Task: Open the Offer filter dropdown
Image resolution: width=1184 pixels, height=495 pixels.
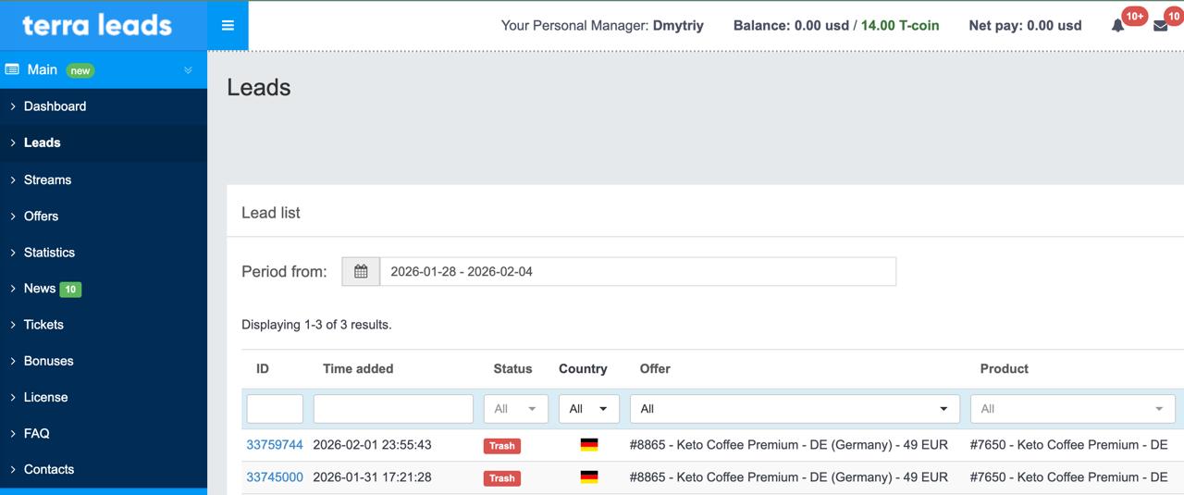Action: point(794,409)
